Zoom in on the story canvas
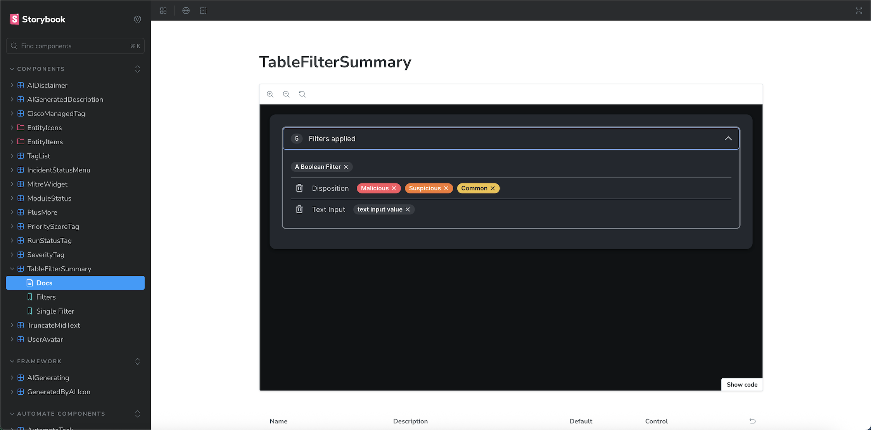The height and width of the screenshot is (430, 871). [x=270, y=94]
